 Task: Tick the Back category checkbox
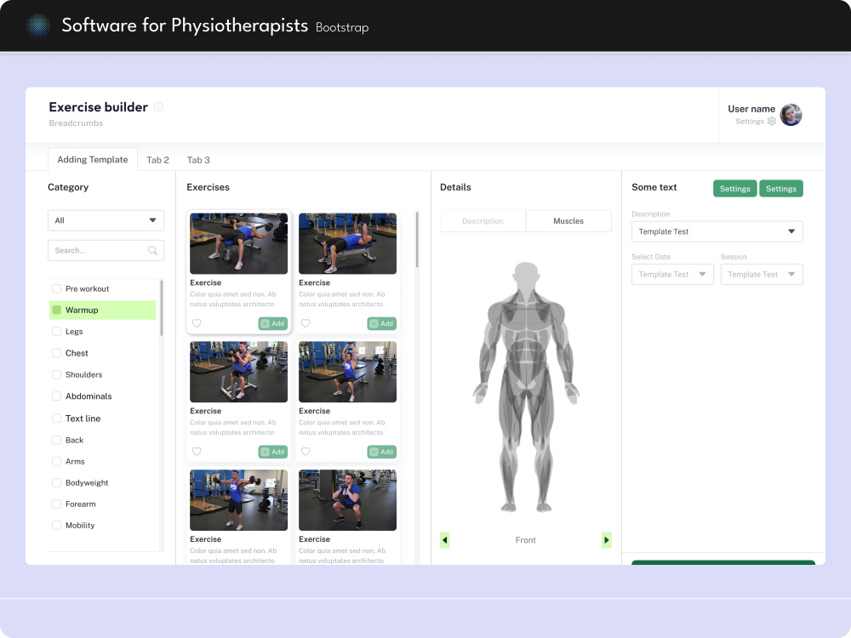tap(56, 440)
